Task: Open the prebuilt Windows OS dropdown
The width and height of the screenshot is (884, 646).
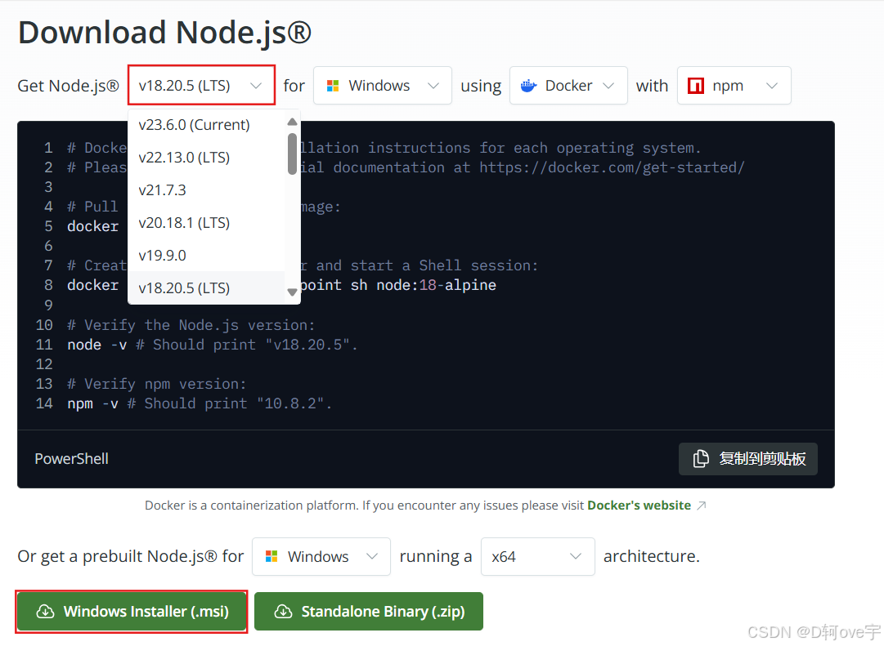Action: [x=321, y=556]
